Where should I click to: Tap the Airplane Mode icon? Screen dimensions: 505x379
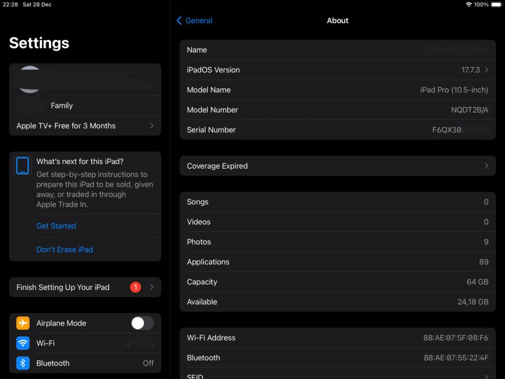[x=23, y=323]
